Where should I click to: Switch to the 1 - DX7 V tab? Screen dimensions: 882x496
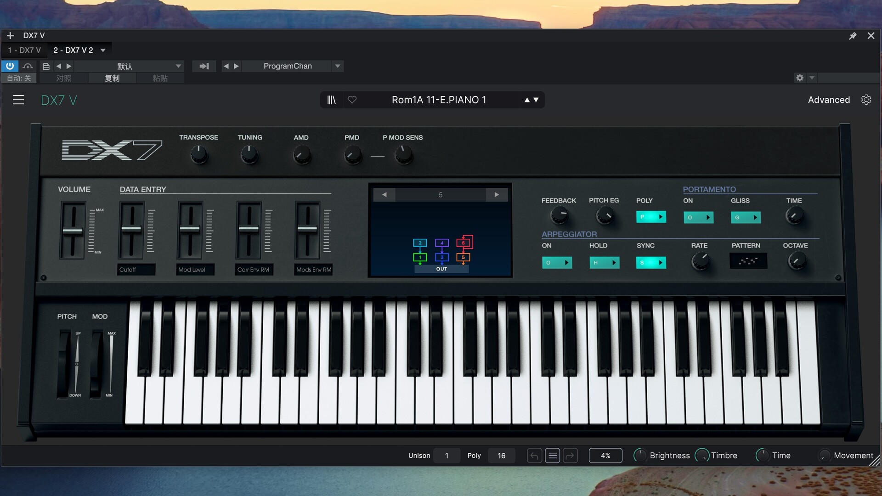pos(24,50)
